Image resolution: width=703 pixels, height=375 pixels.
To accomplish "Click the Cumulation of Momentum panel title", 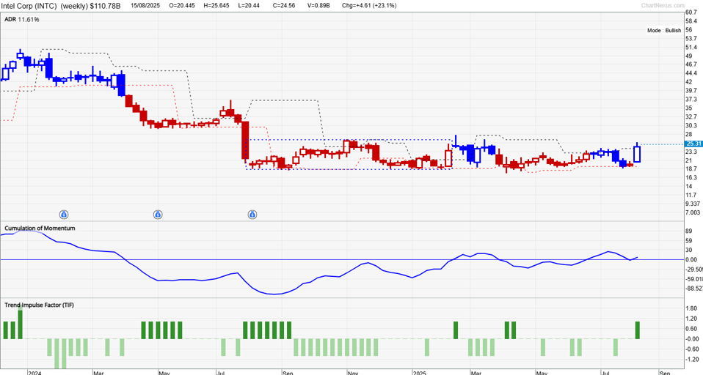I will (x=40, y=229).
